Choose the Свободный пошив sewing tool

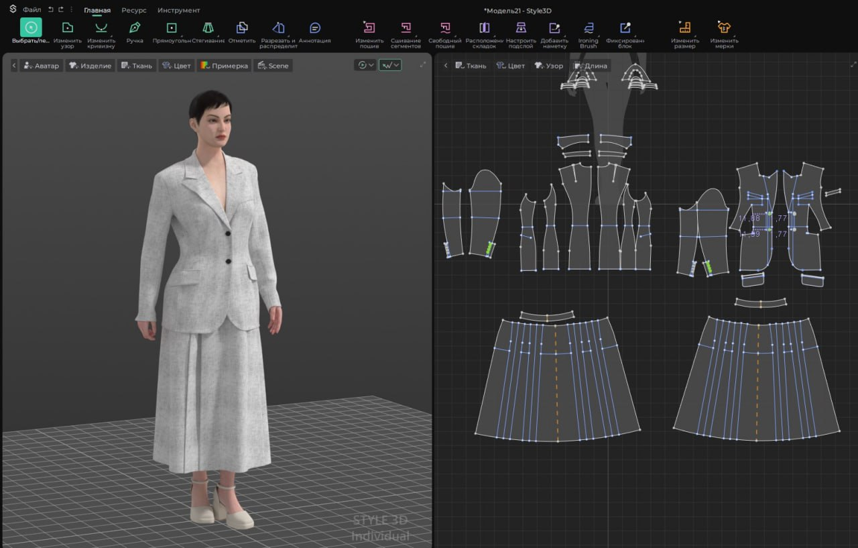445,28
